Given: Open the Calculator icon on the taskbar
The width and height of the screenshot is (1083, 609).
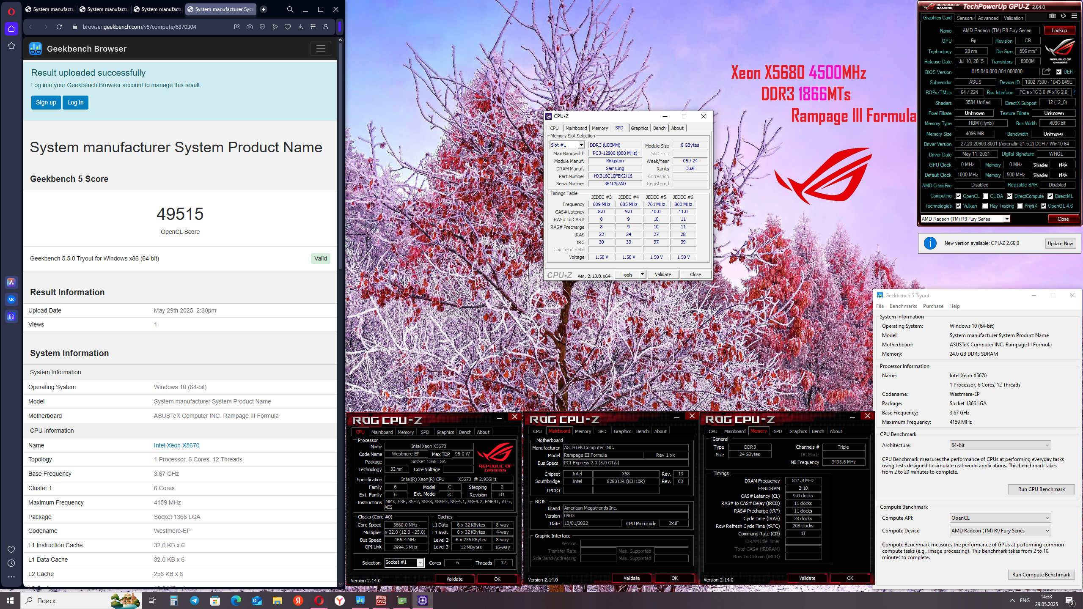Looking at the screenshot, I should click(x=173, y=601).
